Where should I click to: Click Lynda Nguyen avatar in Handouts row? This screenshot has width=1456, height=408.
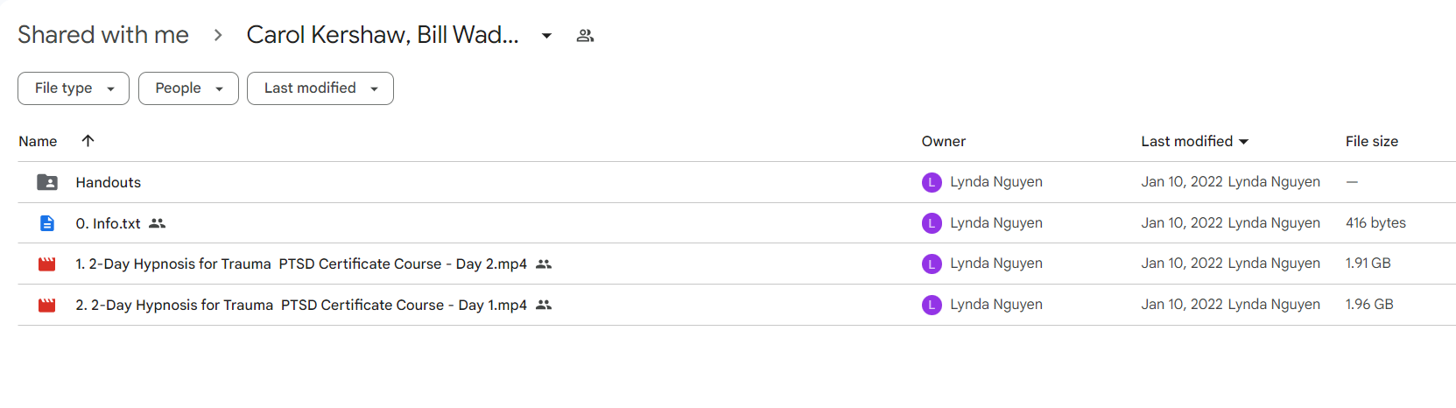932,182
